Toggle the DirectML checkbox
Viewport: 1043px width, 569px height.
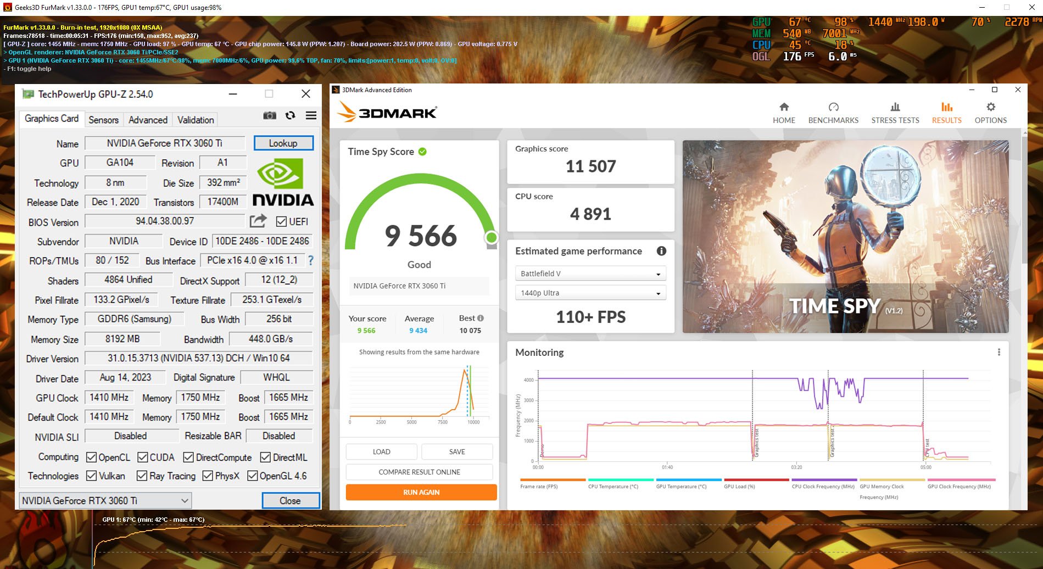click(265, 457)
